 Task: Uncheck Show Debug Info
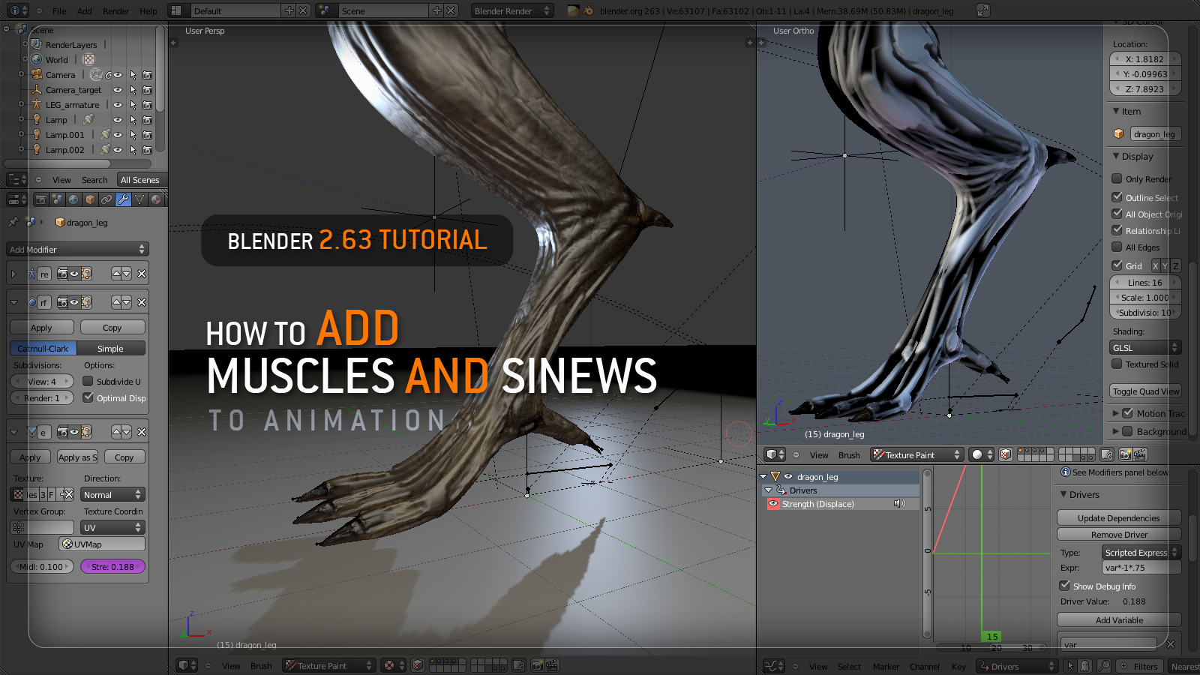[1064, 586]
